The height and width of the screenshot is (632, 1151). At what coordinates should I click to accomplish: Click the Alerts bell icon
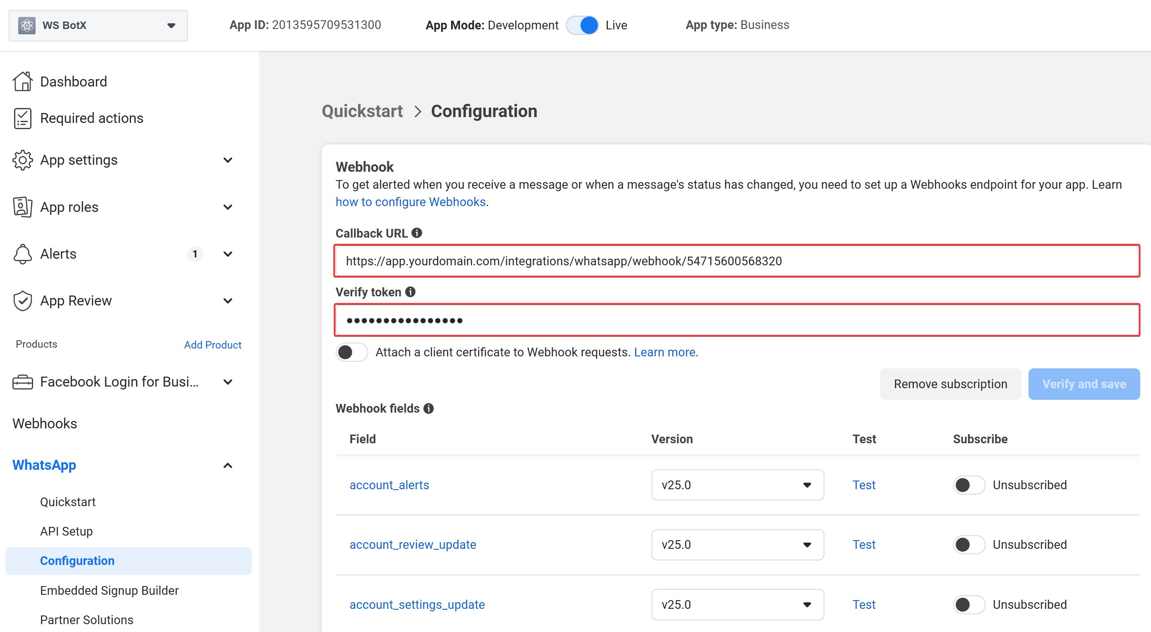coord(22,254)
